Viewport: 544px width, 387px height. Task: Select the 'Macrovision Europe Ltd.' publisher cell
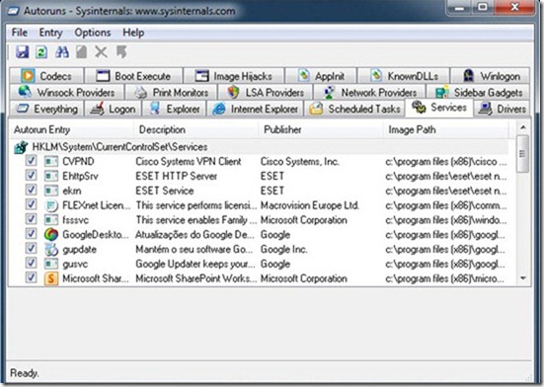tap(309, 205)
